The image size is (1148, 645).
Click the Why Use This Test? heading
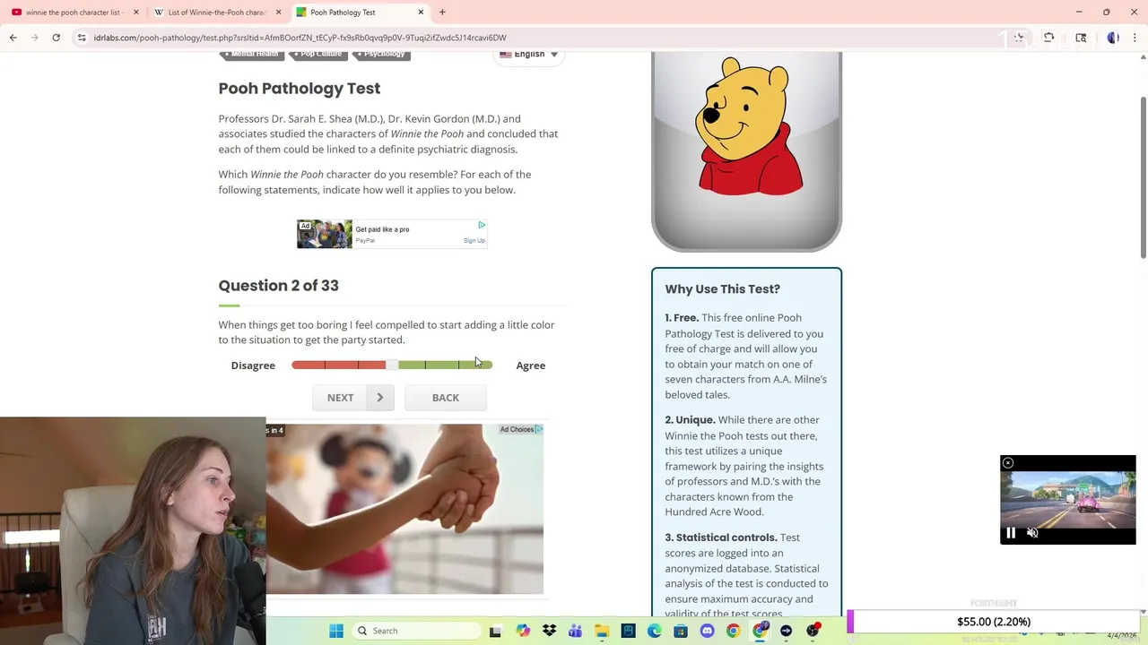[x=722, y=289]
